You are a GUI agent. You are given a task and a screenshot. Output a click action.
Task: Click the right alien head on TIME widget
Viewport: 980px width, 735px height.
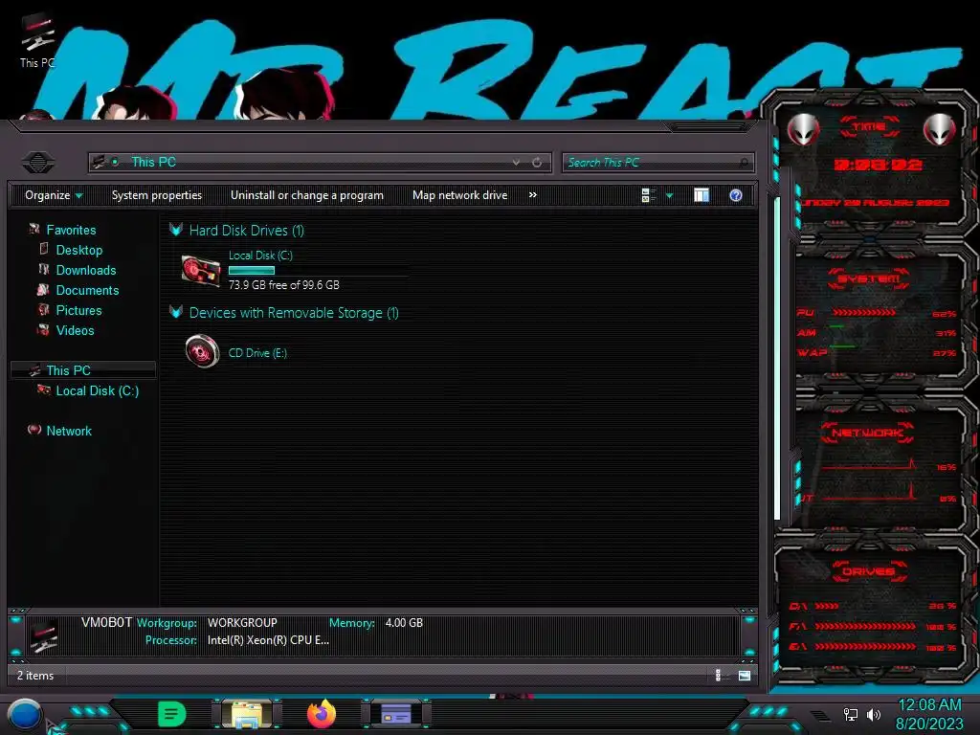pos(939,130)
